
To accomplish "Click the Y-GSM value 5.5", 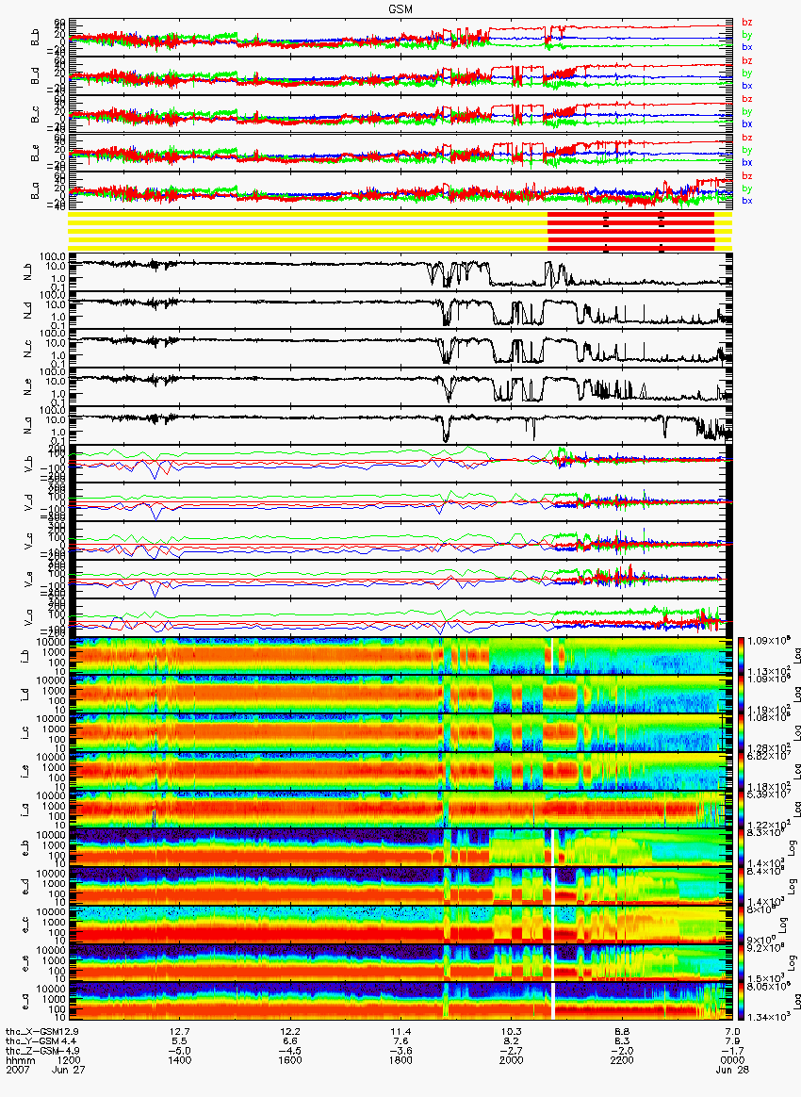I will click(179, 1041).
